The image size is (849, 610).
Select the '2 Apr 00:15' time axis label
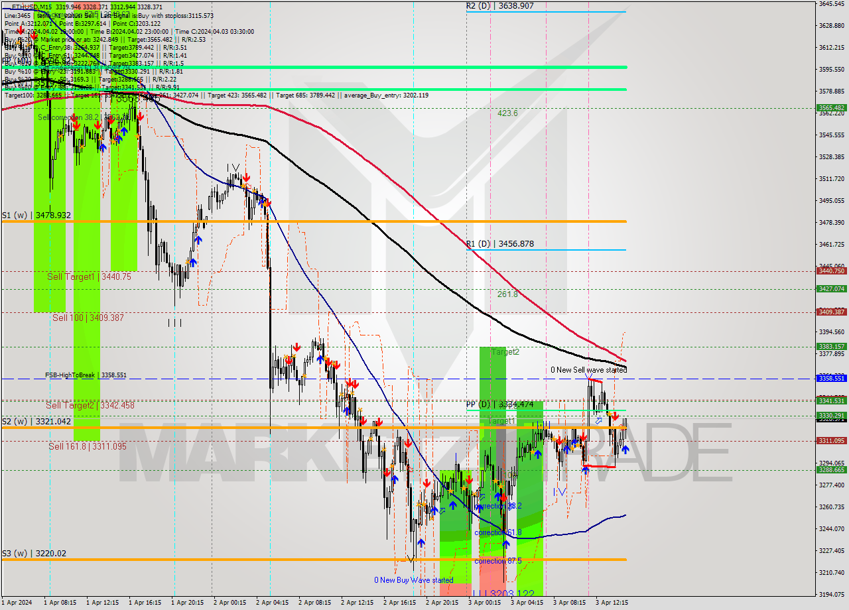pyautogui.click(x=230, y=603)
